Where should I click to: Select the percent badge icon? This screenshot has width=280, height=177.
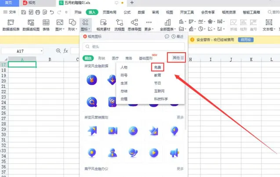[x=133, y=130]
